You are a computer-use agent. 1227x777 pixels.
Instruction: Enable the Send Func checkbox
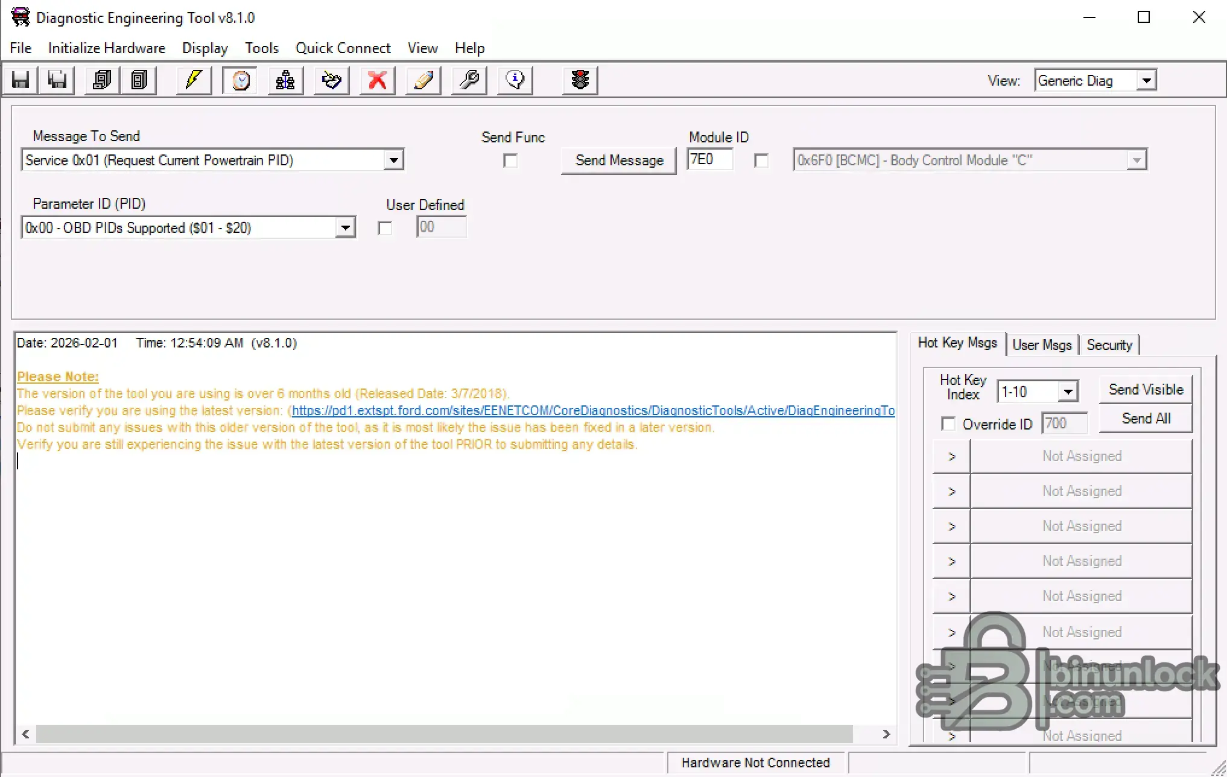click(x=510, y=160)
